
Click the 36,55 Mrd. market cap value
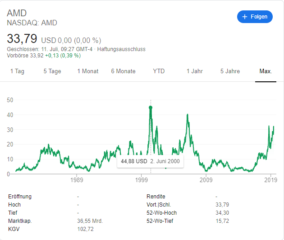[x=90, y=221]
